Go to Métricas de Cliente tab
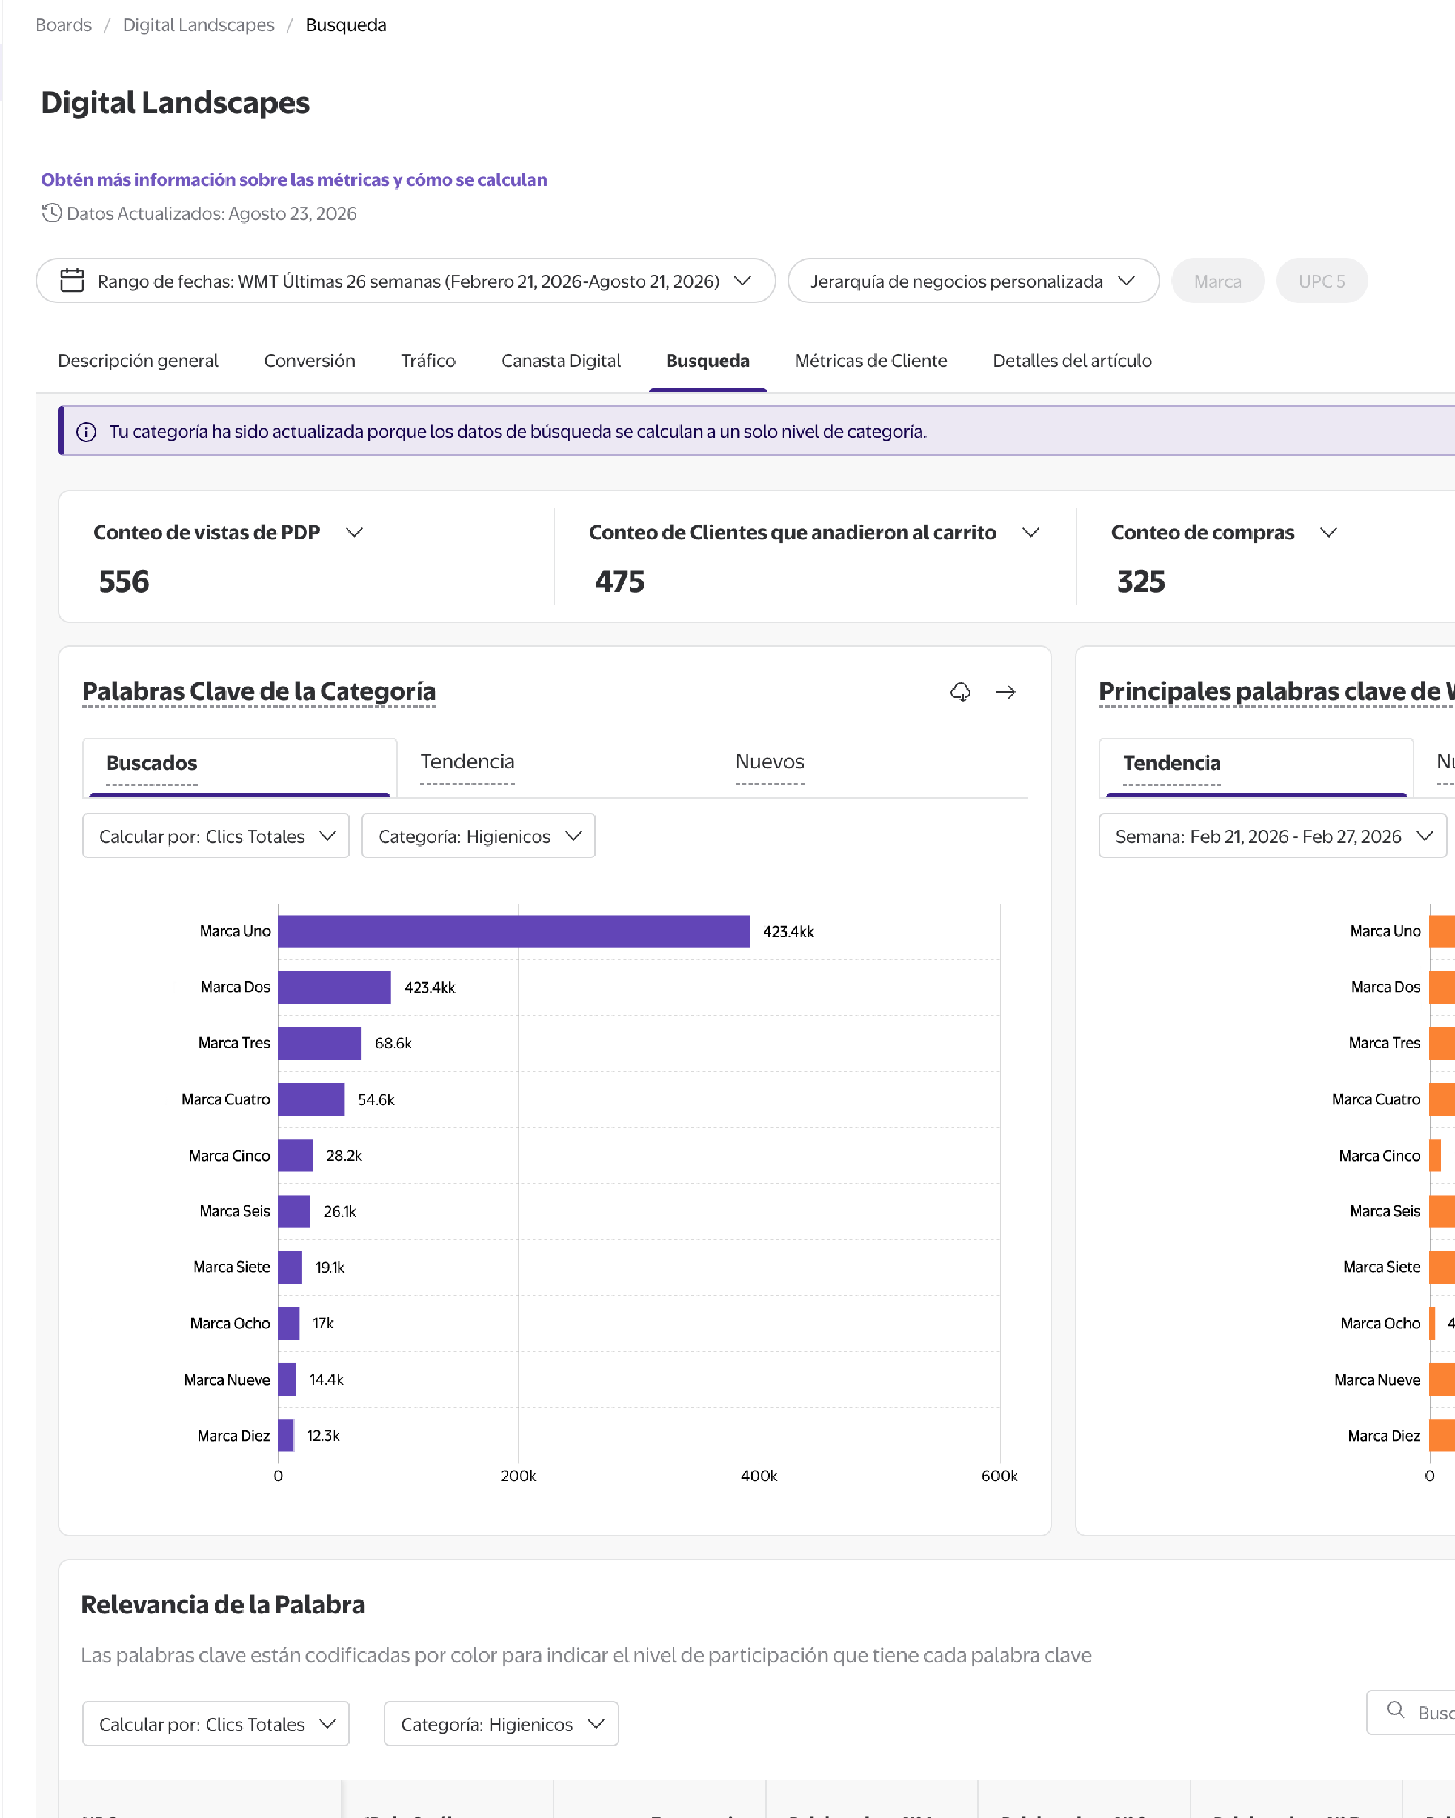Screen dimensions: 1455x1818 pyautogui.click(x=871, y=361)
